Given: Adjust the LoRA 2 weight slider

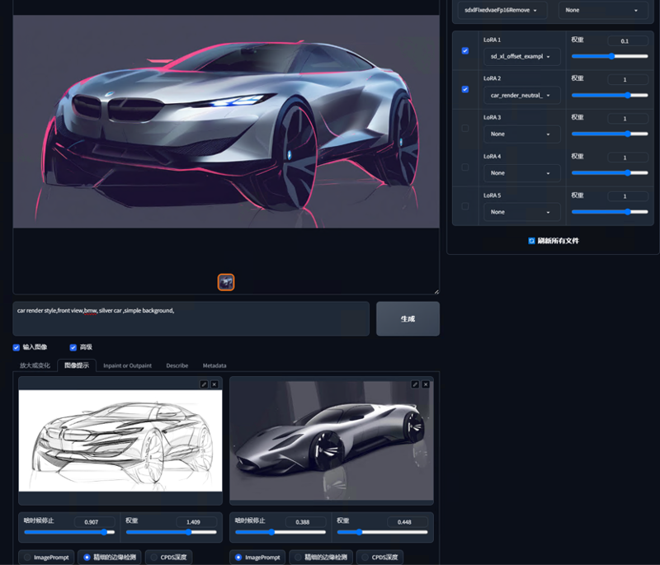Looking at the screenshot, I should tap(610, 95).
